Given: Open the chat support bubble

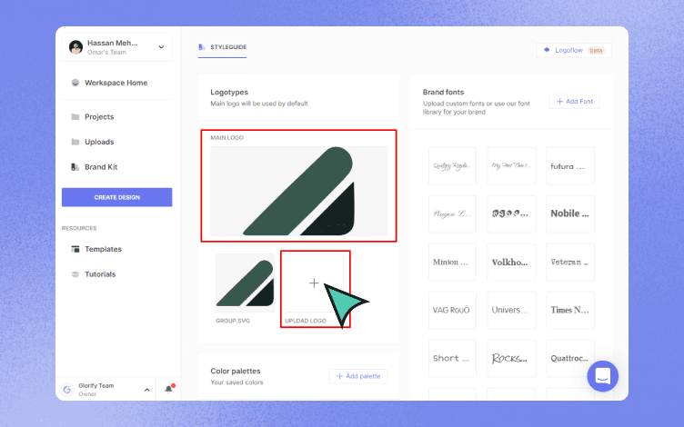Looking at the screenshot, I should click(x=602, y=376).
